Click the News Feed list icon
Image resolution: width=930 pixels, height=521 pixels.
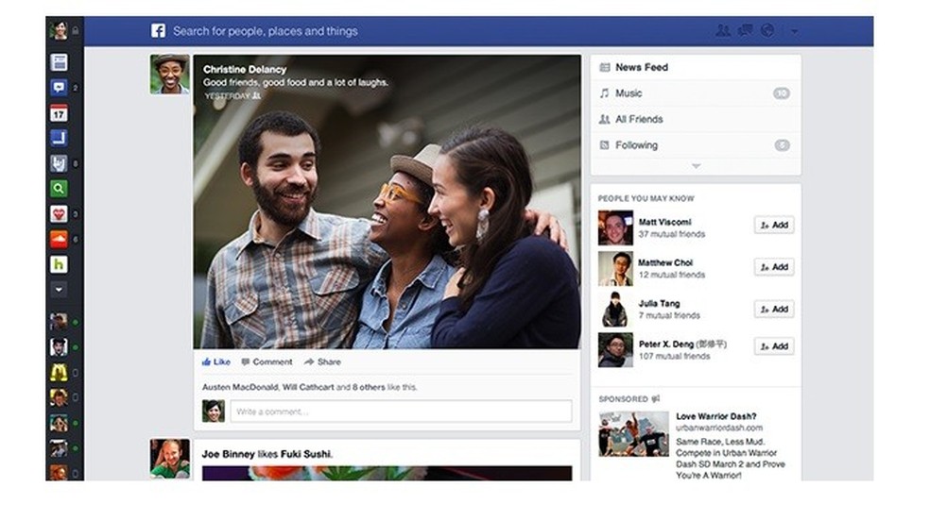click(604, 68)
